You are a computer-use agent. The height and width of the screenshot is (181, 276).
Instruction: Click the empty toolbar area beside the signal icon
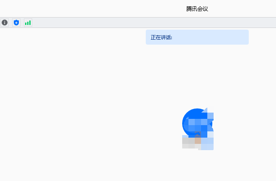[153, 23]
